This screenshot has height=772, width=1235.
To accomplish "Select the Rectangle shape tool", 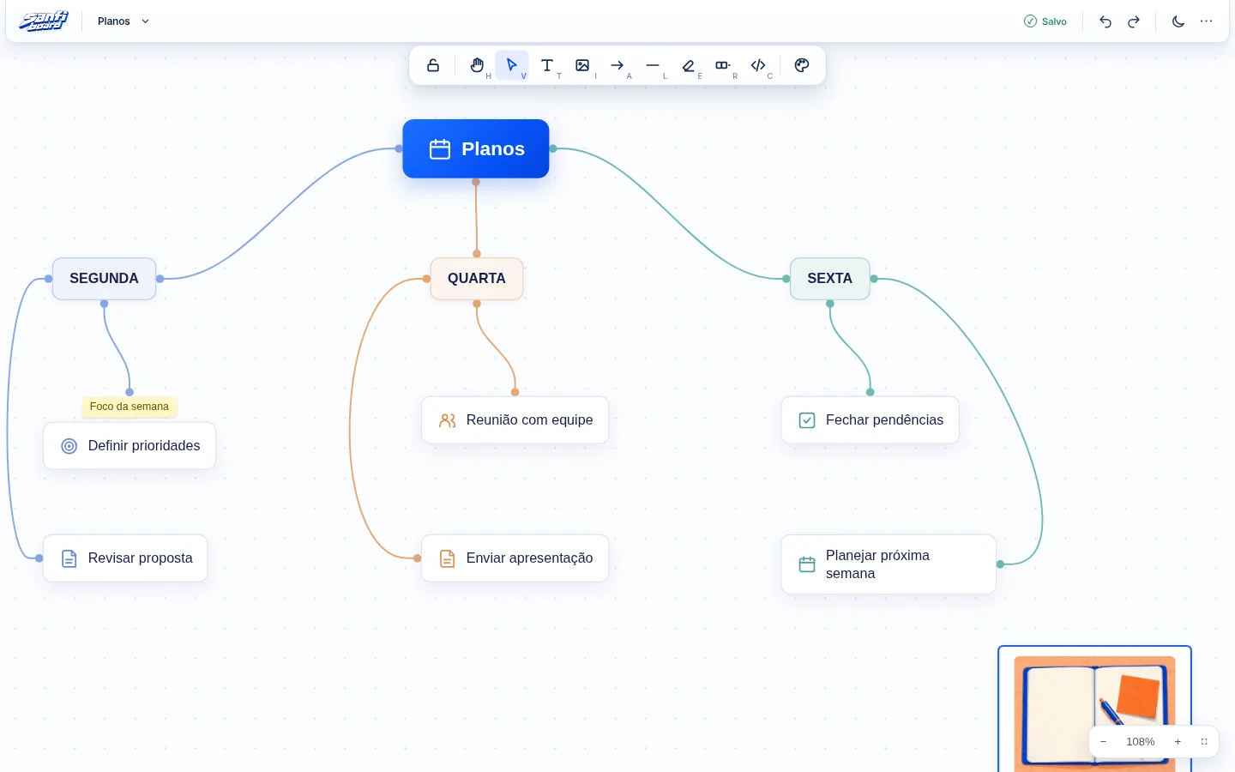I will [723, 65].
